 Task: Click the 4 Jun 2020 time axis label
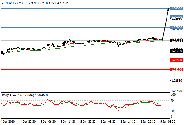pos(8,122)
